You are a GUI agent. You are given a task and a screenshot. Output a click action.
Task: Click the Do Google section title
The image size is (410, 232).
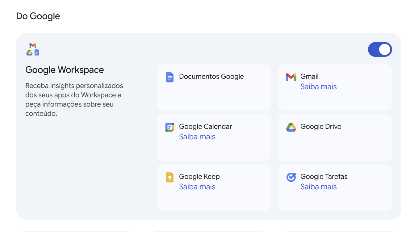(38, 16)
